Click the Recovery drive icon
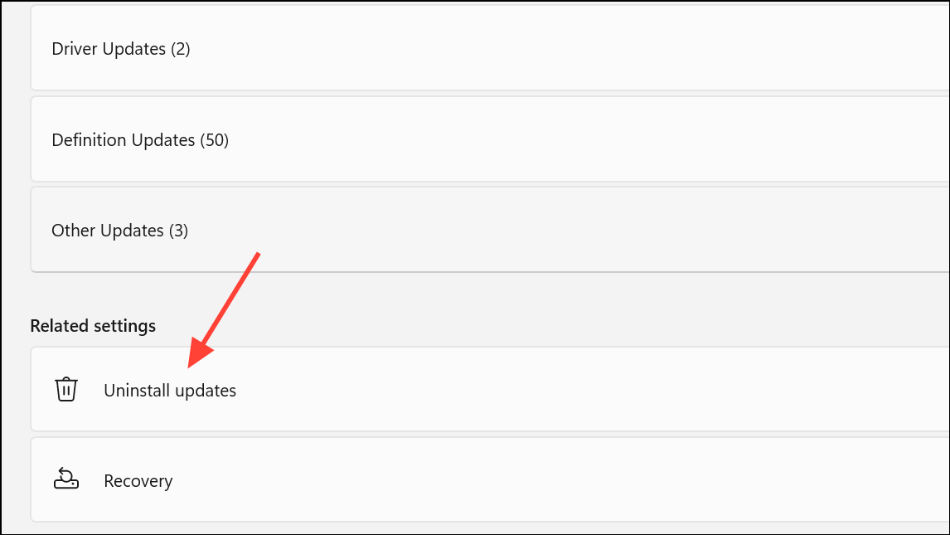 click(x=66, y=479)
